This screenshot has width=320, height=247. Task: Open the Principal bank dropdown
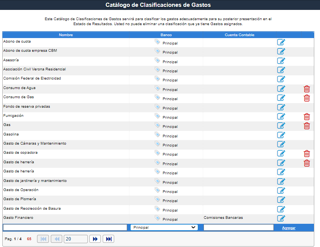(164, 227)
